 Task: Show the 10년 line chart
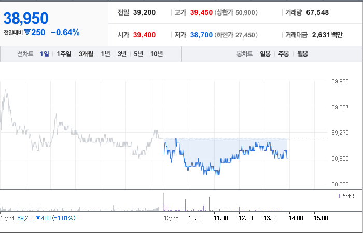coord(157,54)
